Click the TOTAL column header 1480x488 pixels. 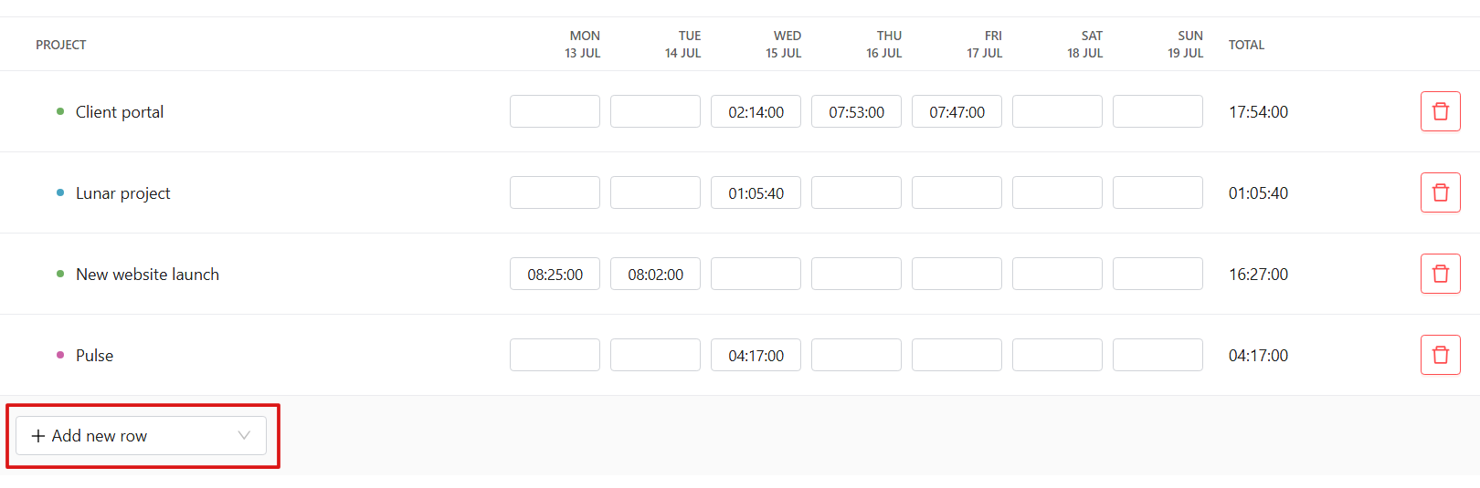click(1246, 45)
